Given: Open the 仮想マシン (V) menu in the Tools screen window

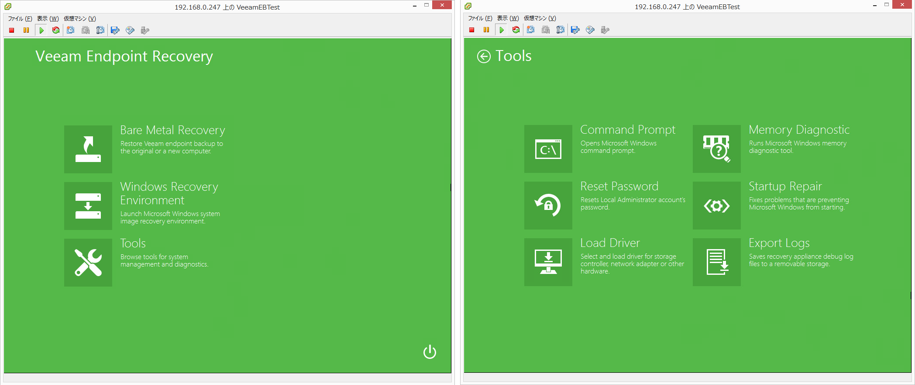Looking at the screenshot, I should coord(540,18).
